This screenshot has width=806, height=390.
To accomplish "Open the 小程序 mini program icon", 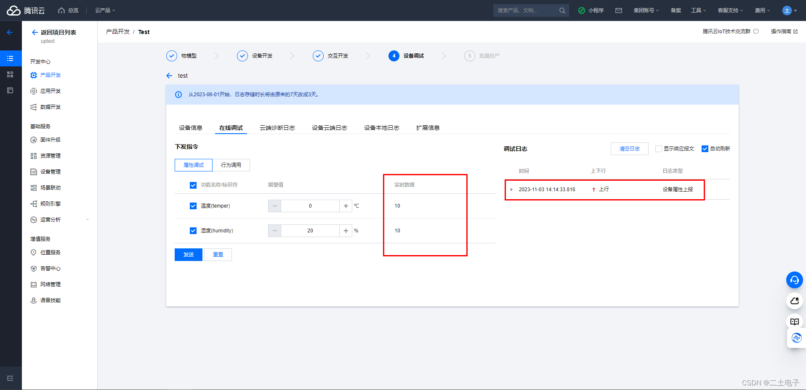I will click(582, 11).
